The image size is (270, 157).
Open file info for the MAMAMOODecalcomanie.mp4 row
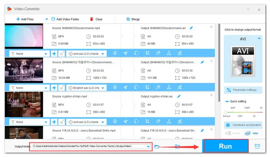(115, 53)
